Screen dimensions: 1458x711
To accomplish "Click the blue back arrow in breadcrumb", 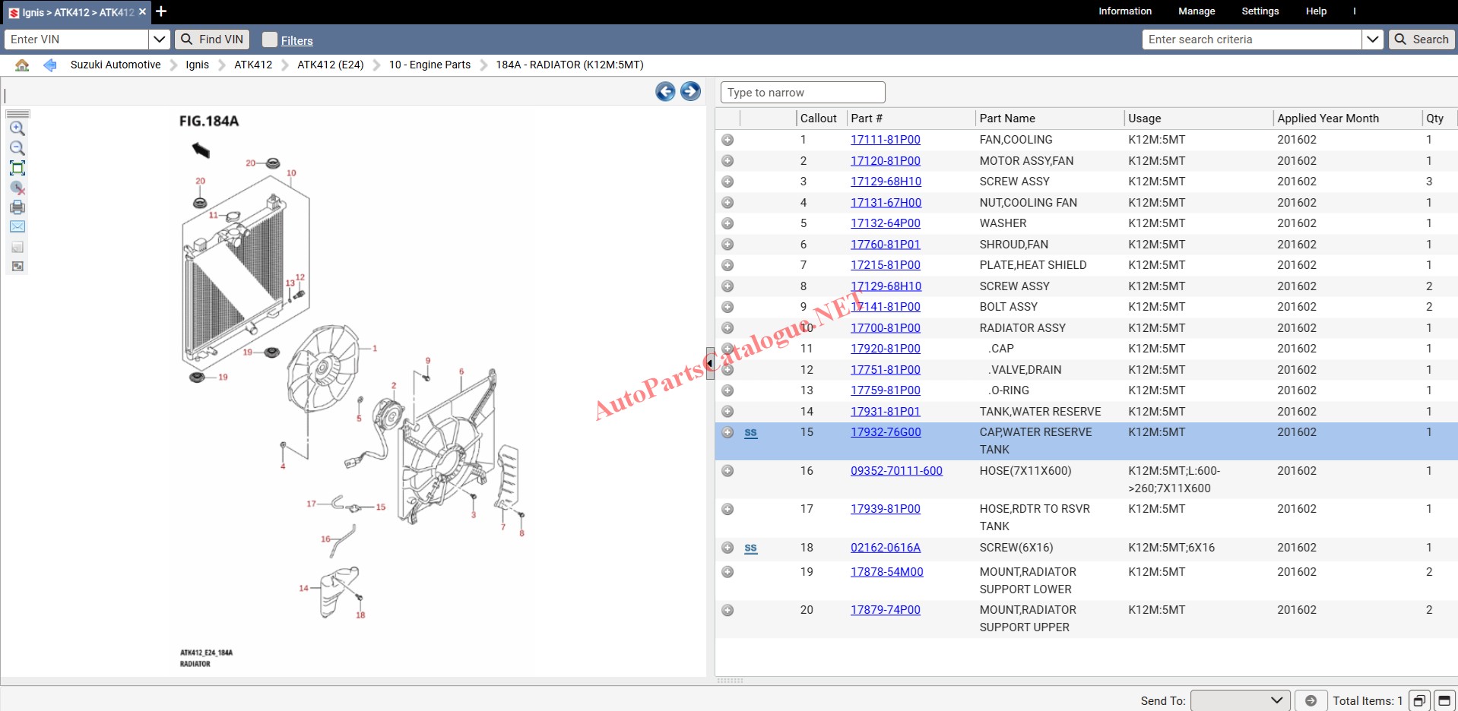I will pyautogui.click(x=50, y=65).
